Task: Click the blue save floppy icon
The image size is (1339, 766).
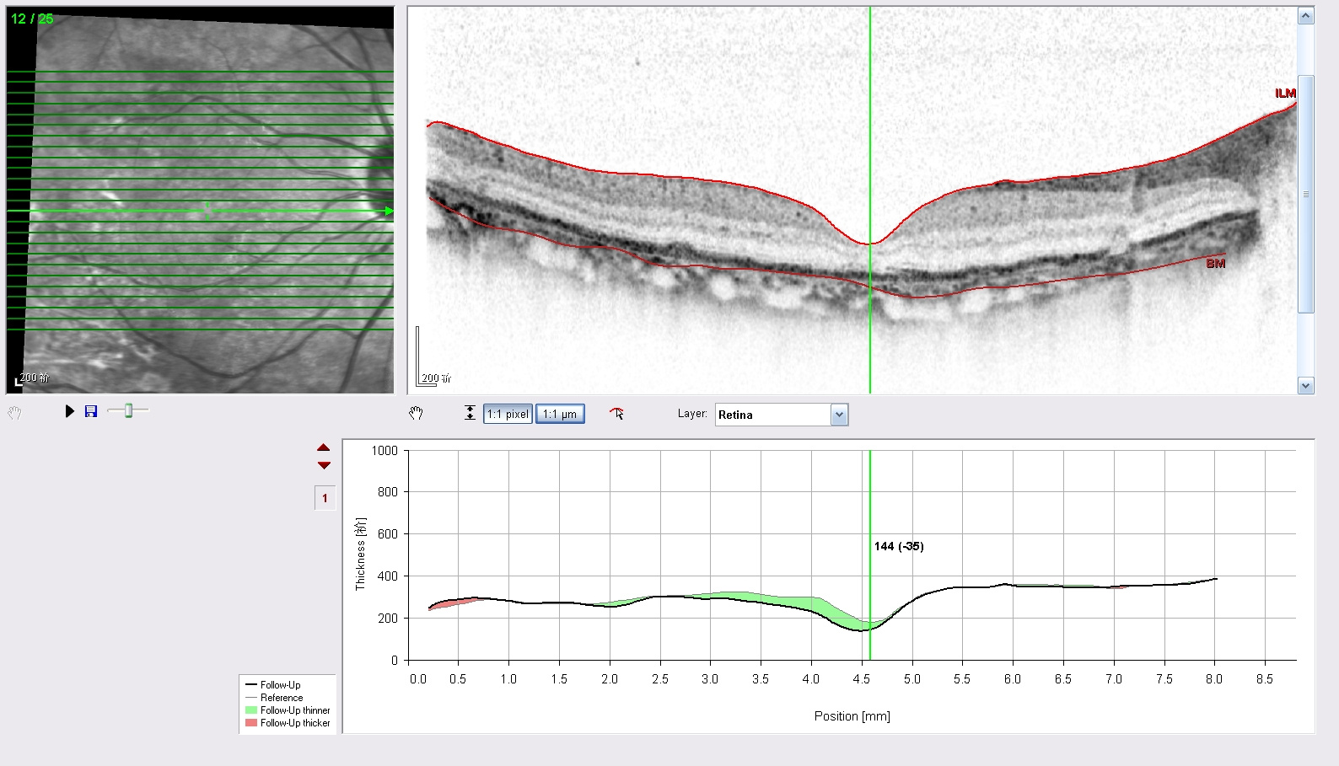Action: click(91, 411)
